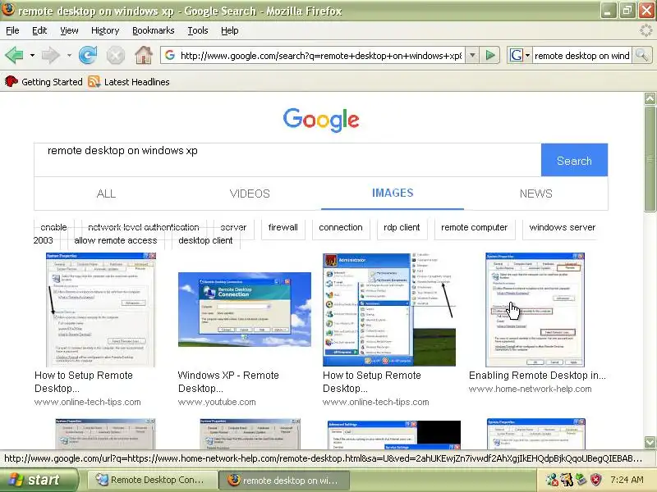This screenshot has height=492, width=657.
Task: Open 'Enabling Remote Desktop in...' link
Action: pyautogui.click(x=537, y=376)
